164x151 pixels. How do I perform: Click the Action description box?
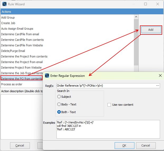[x=22, y=117]
